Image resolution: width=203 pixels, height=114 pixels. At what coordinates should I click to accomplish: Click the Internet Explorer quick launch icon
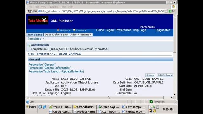[44, 107]
